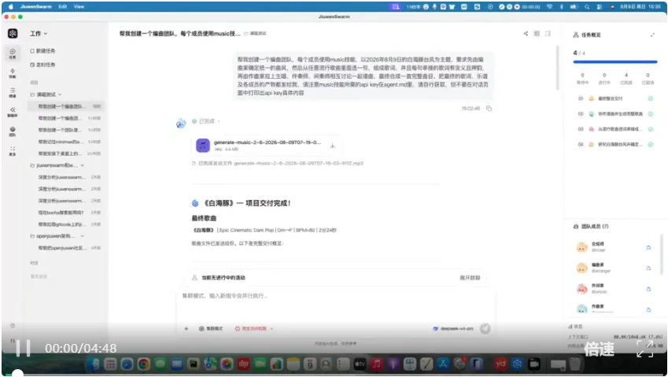This screenshot has height=377, width=668.
Task: Open Chrome from the Dock
Action: click(143, 364)
